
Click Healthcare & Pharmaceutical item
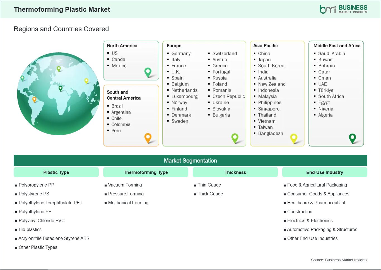(x=316, y=203)
